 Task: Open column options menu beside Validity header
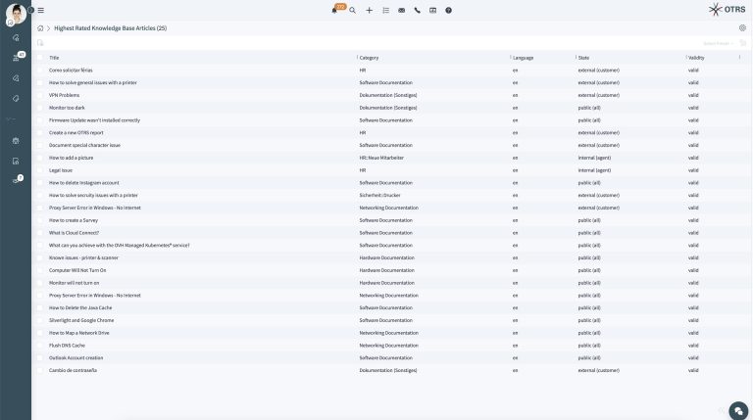pos(739,58)
